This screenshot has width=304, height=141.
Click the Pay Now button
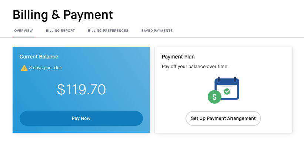(x=81, y=118)
